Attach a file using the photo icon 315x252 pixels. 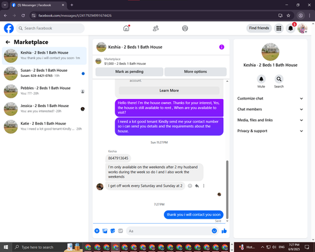tap(105, 231)
